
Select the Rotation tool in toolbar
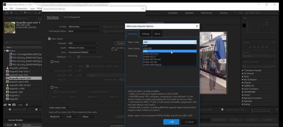pos(21,13)
